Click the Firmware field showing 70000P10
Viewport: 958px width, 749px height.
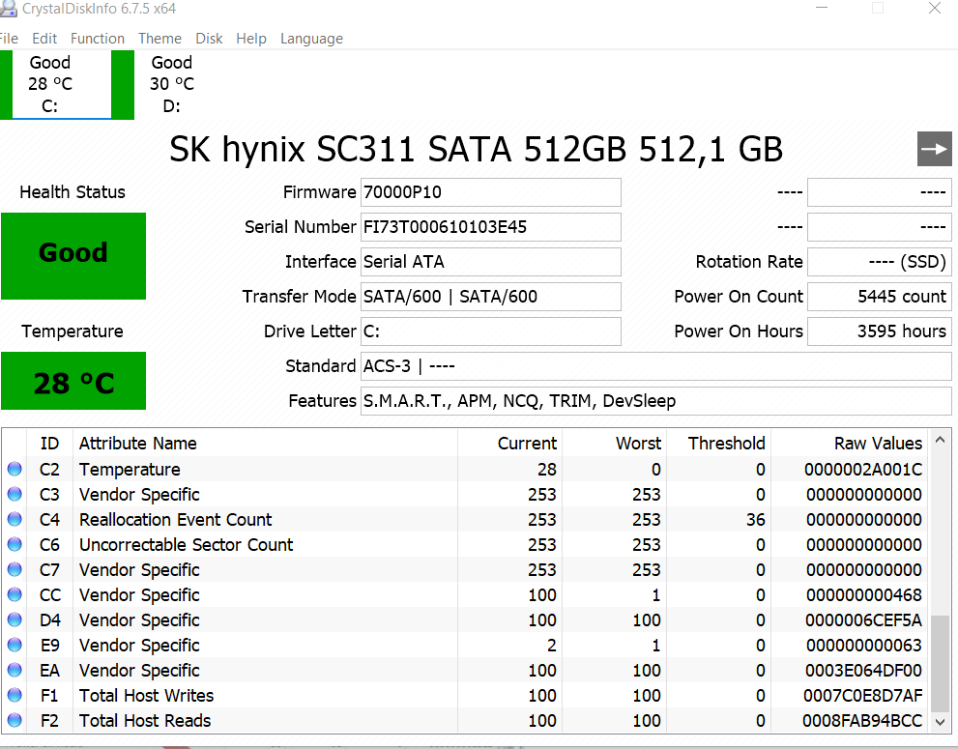point(491,192)
